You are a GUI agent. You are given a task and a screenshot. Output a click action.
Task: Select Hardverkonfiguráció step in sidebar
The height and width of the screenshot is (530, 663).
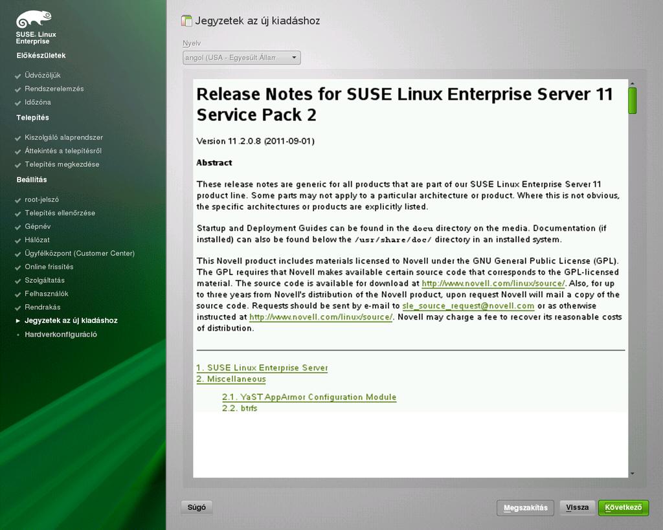(x=61, y=335)
